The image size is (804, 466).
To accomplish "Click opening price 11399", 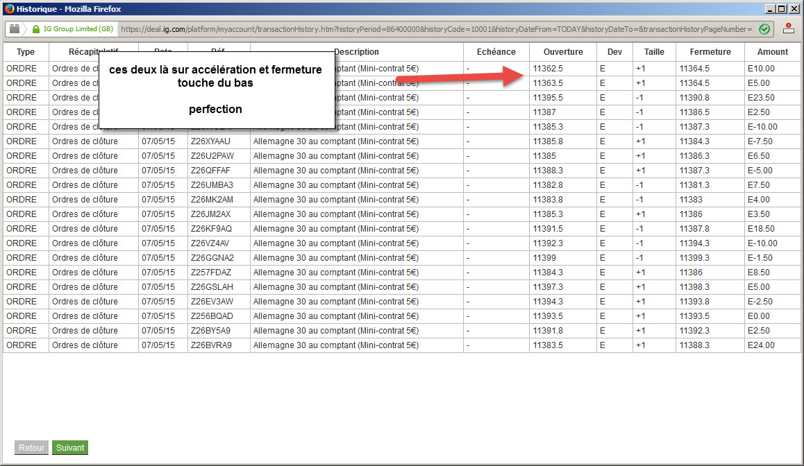I will [544, 258].
